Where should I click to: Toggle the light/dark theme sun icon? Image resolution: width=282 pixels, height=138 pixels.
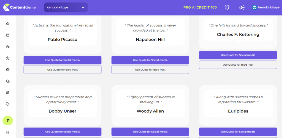[x=7, y=132]
